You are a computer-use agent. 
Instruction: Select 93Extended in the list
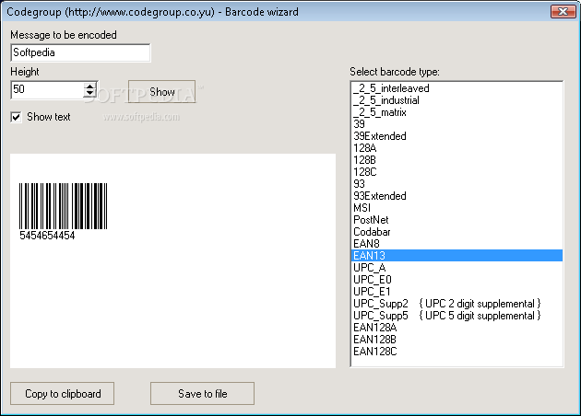456,196
